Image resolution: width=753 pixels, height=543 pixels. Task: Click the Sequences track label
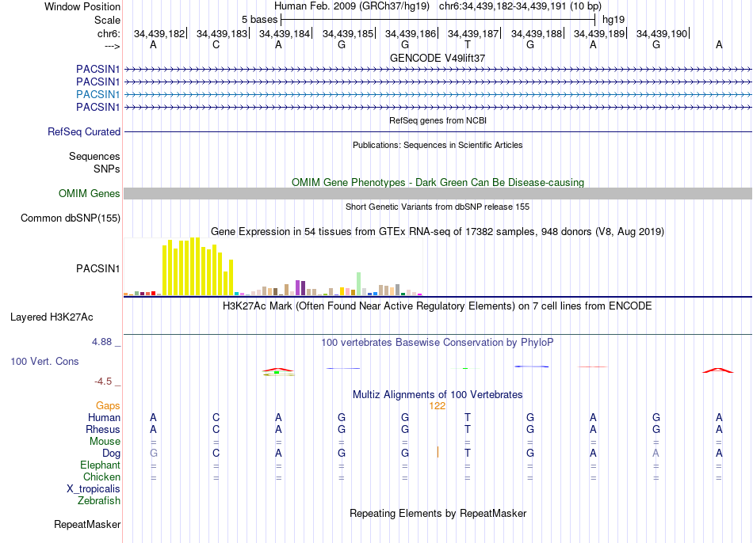[94, 157]
